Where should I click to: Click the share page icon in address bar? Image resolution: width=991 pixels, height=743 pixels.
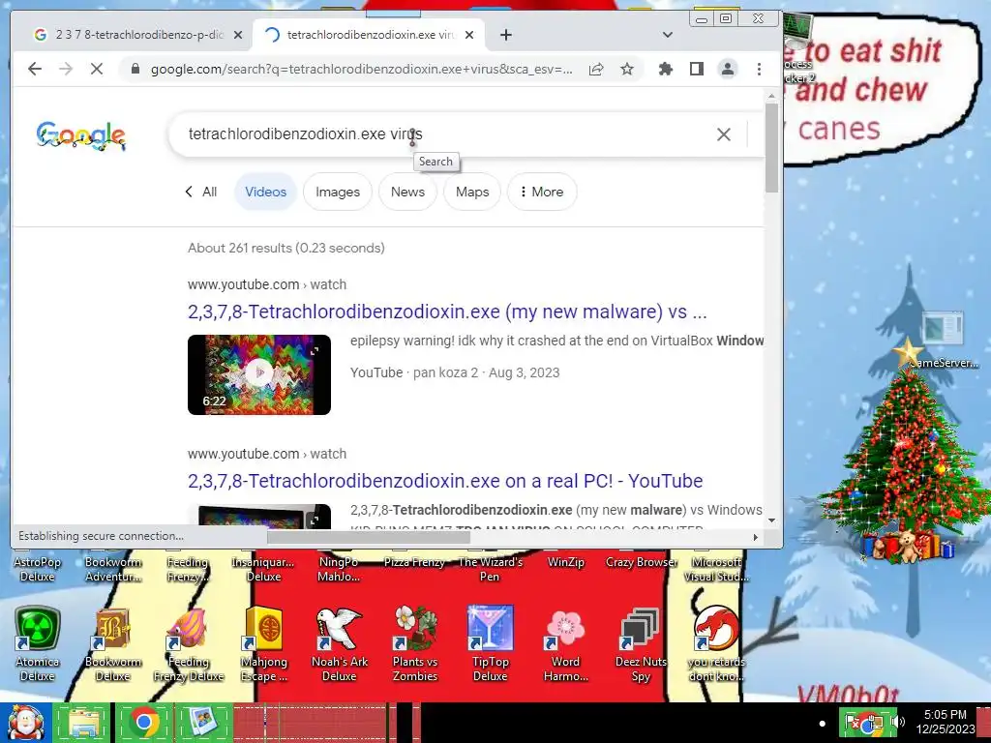[596, 69]
